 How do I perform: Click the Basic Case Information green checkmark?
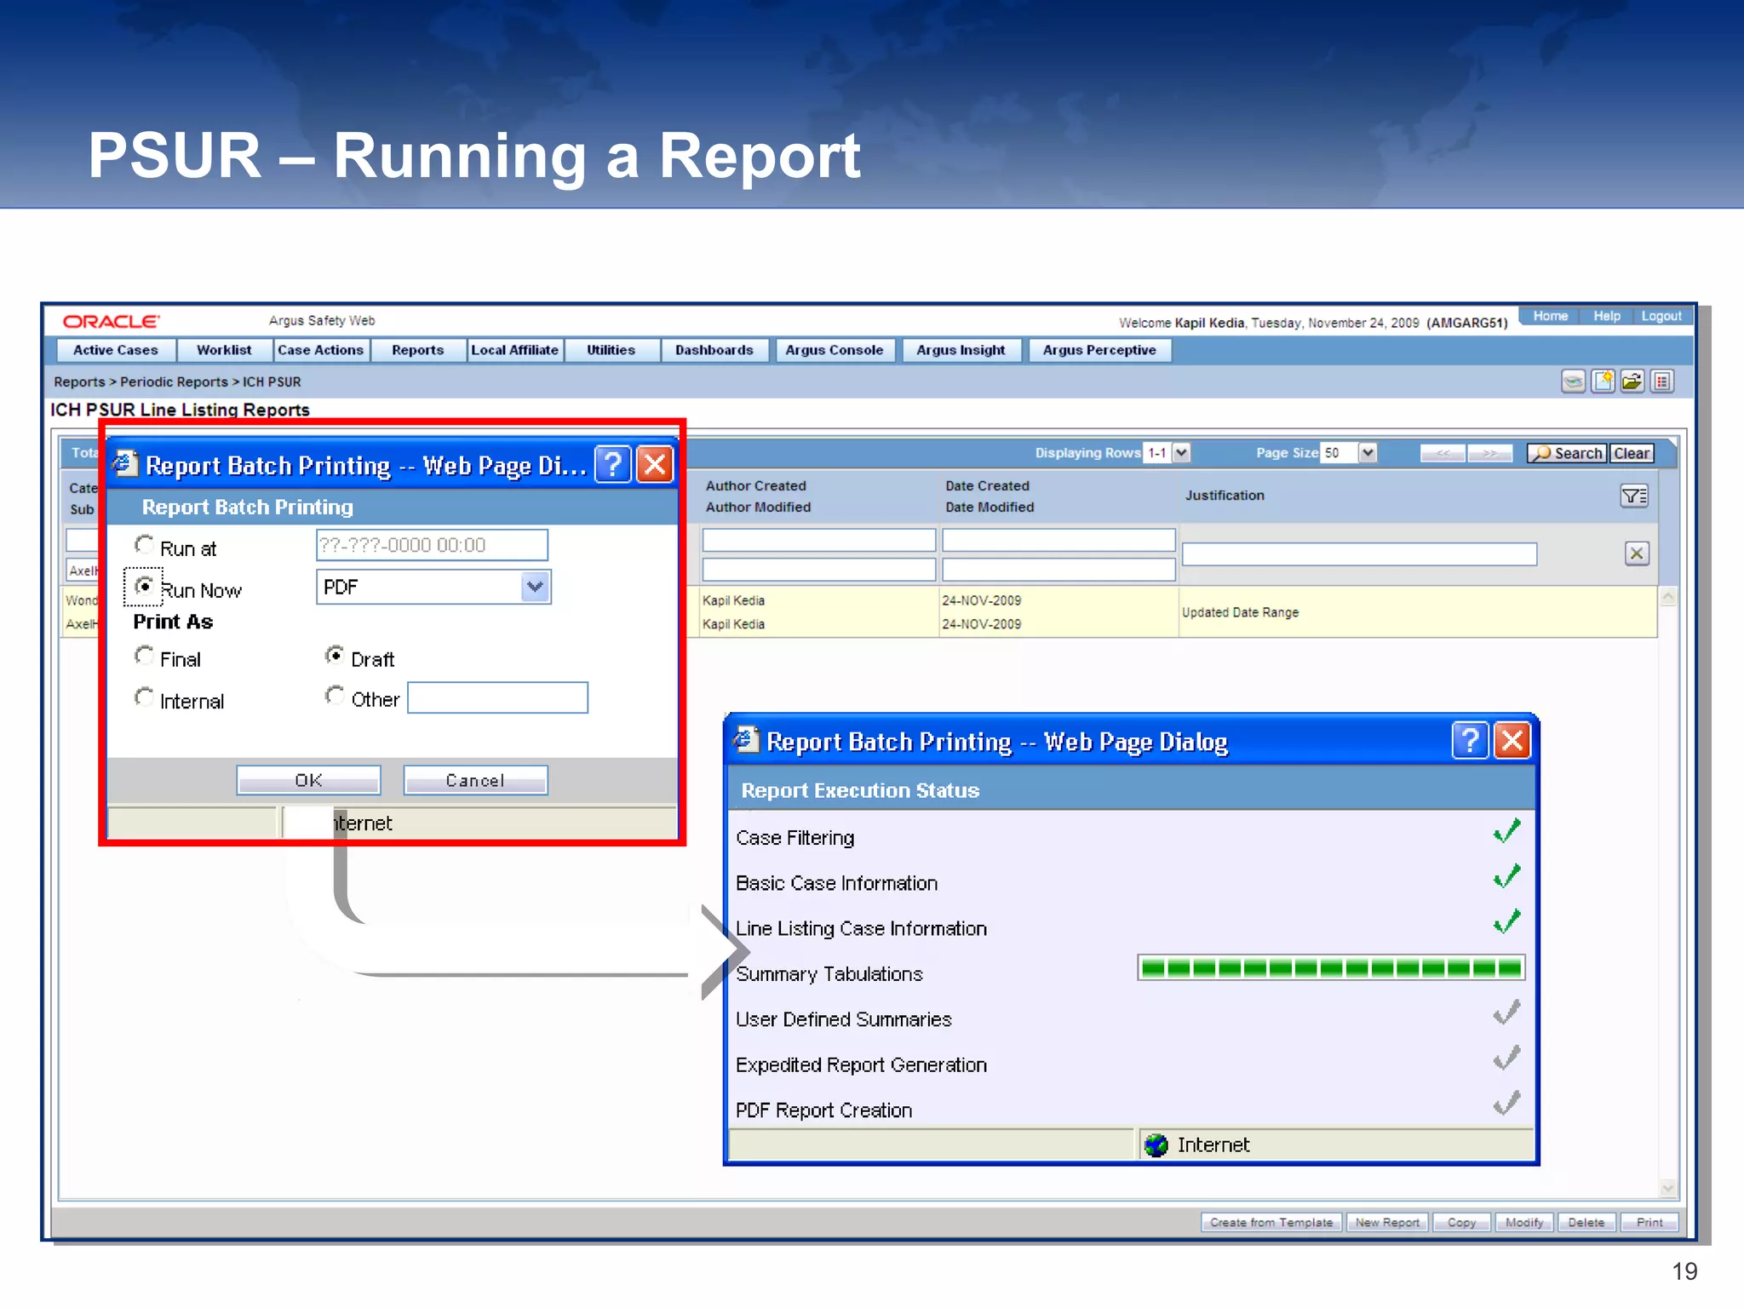[1507, 876]
